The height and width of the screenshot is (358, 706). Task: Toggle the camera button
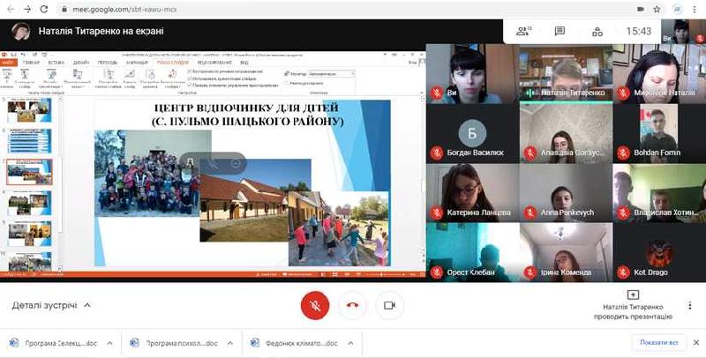(x=388, y=305)
